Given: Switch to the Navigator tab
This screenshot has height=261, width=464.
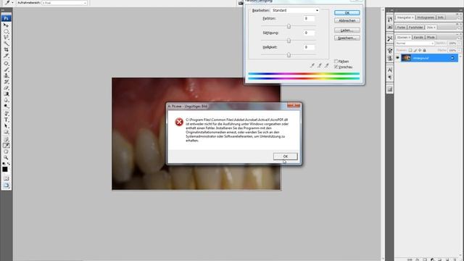Looking at the screenshot, I should pos(405,17).
